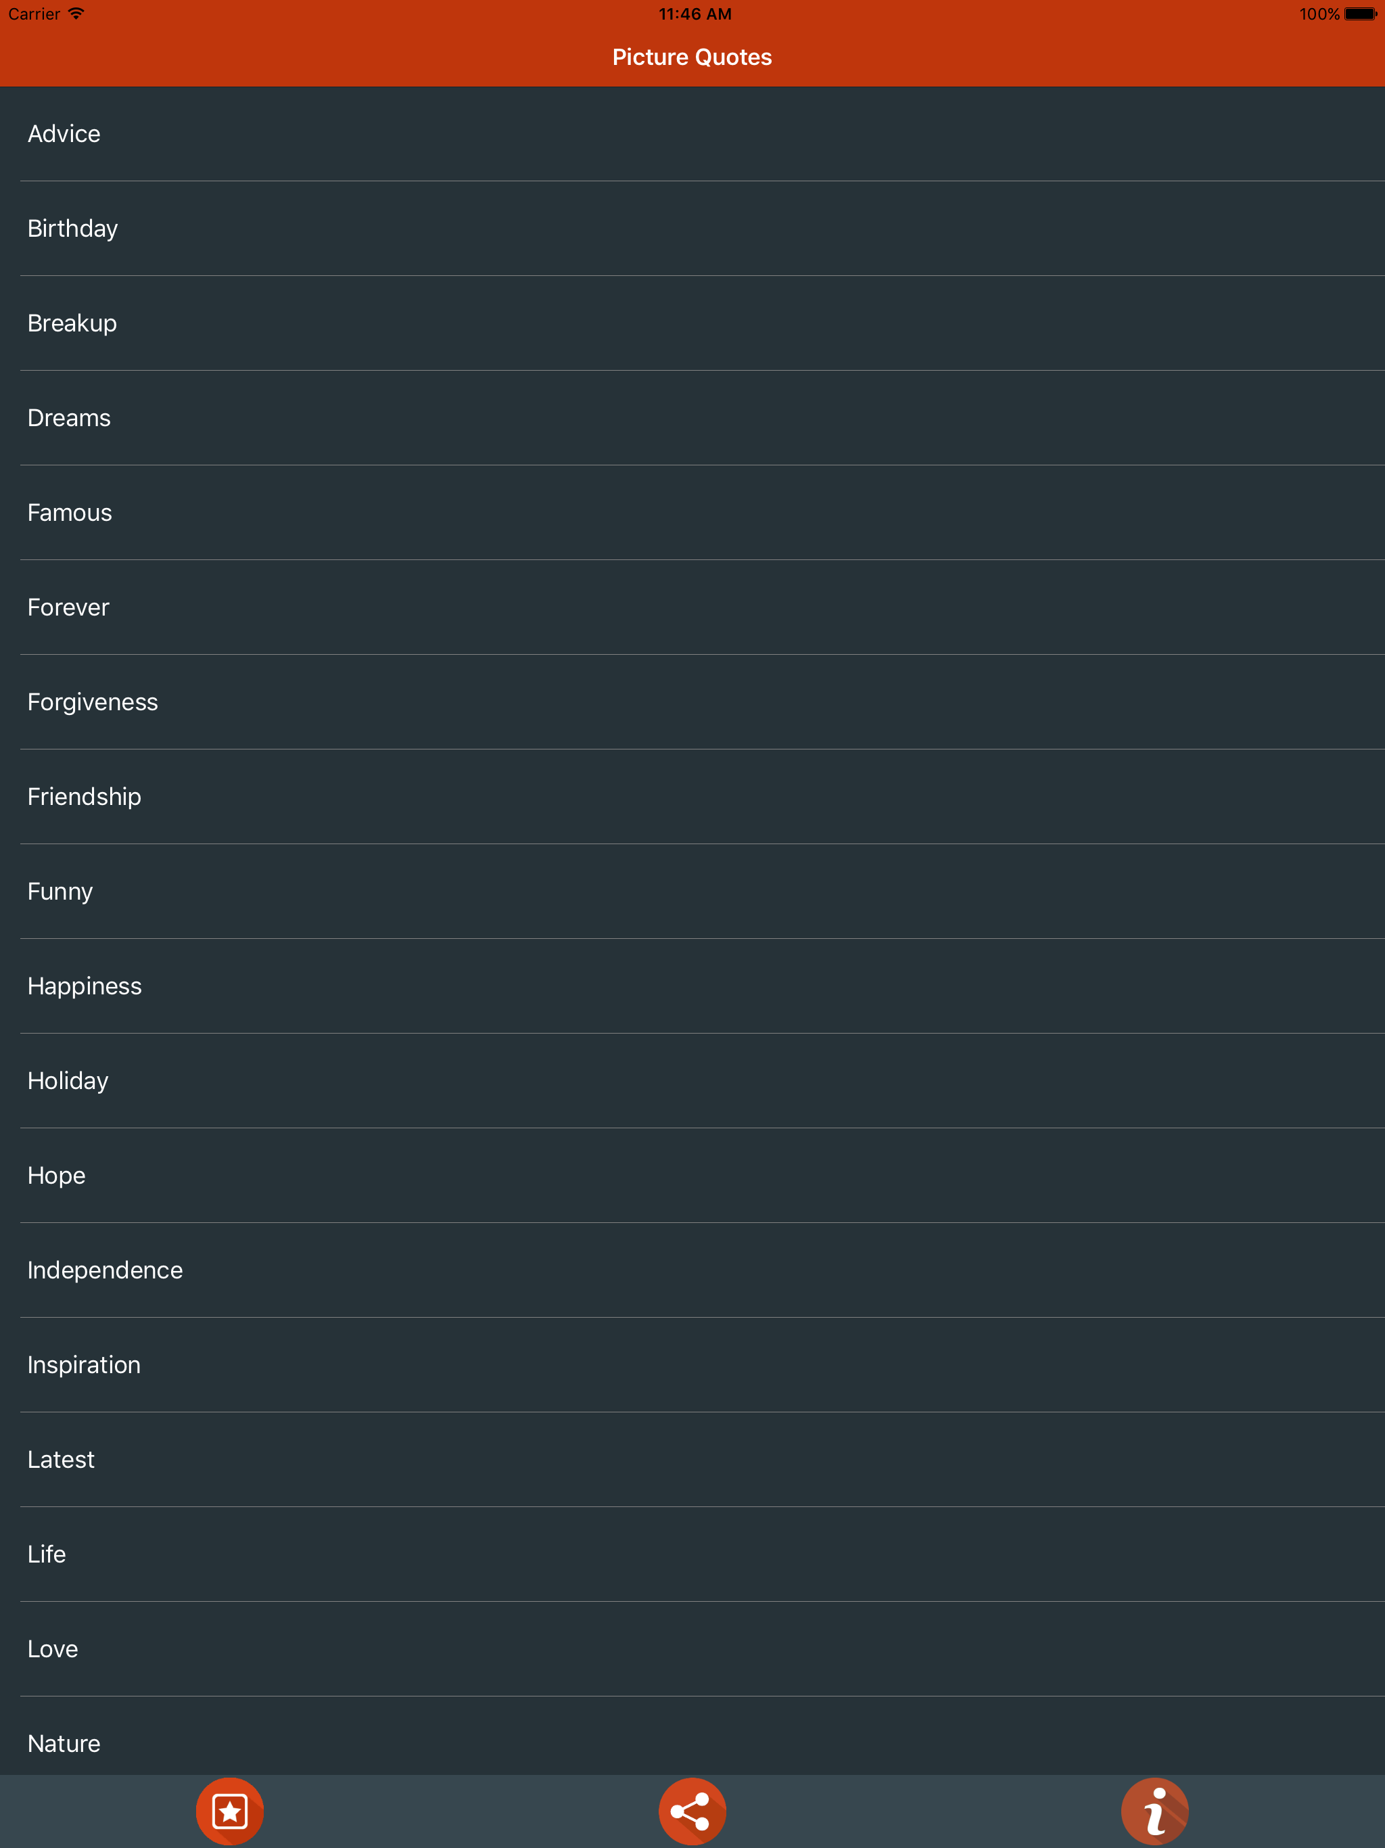Open the Favorites star icon
Viewport: 1385px width, 1848px height.
click(230, 1810)
